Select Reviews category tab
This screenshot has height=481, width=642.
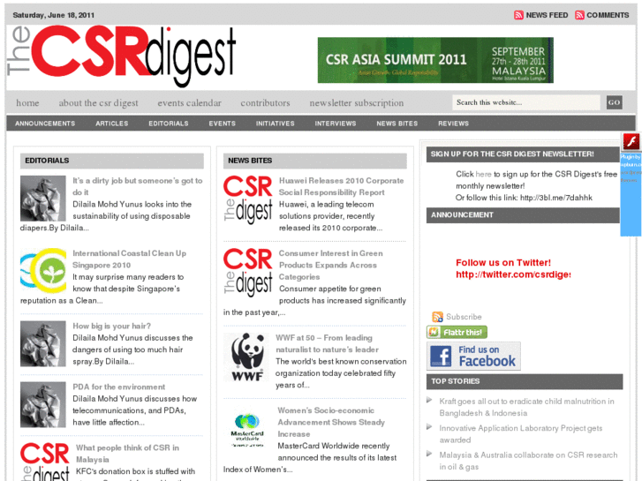tap(453, 124)
